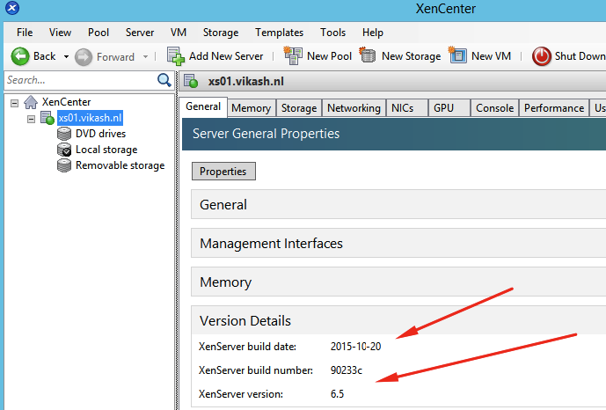Click the Back navigation arrow icon
The image size is (606, 410).
pyautogui.click(x=19, y=56)
